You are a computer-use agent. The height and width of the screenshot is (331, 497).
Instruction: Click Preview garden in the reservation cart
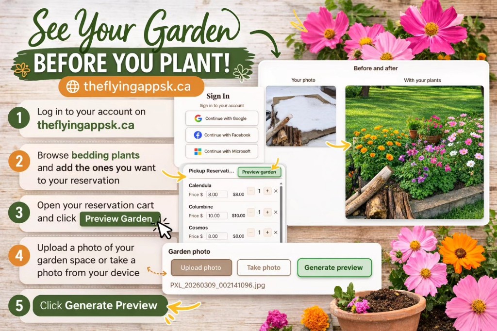[259, 172]
